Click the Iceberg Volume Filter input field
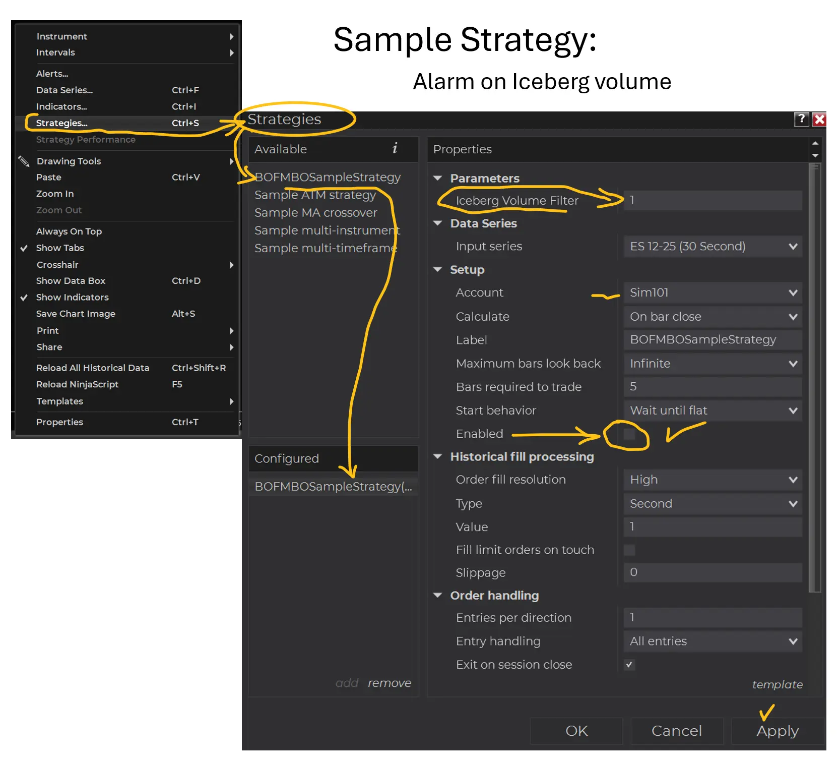 coord(712,200)
